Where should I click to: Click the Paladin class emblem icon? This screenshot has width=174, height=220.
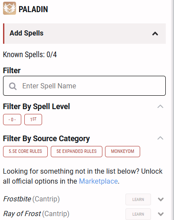click(10, 8)
